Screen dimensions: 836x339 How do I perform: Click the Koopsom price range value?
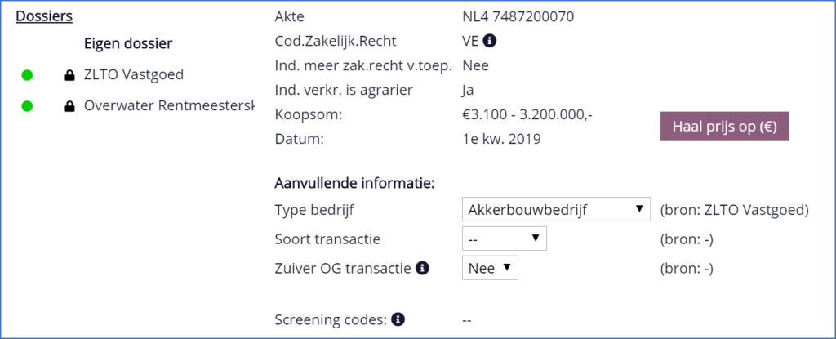click(x=527, y=114)
